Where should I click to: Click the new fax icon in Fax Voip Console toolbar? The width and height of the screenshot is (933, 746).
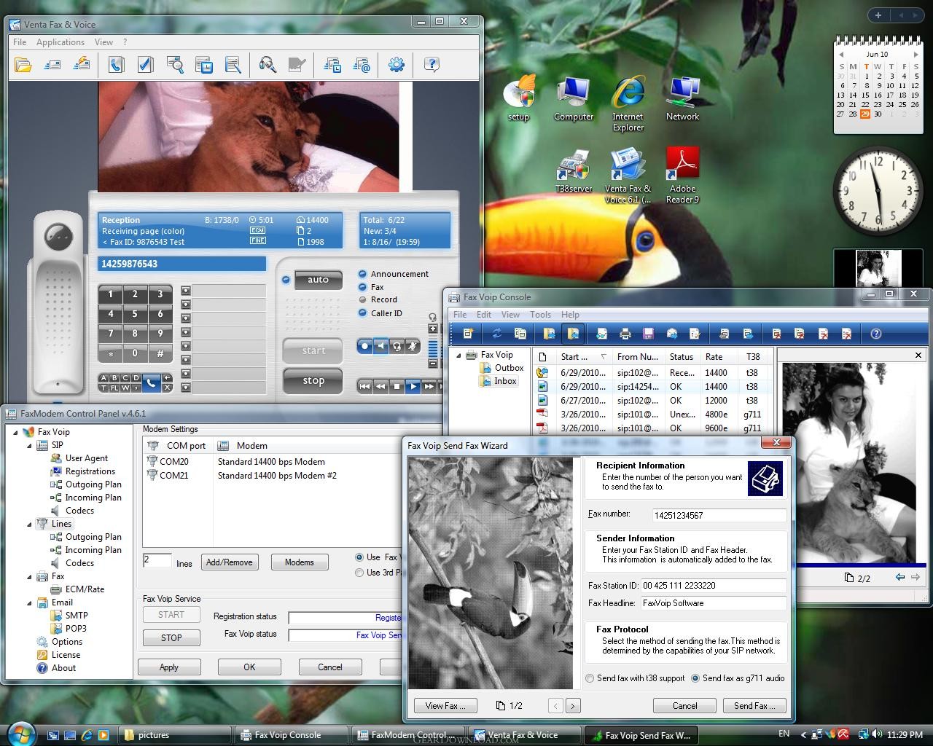[x=468, y=334]
